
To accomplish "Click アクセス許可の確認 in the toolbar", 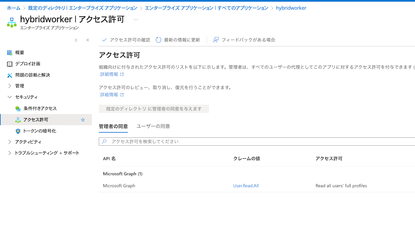I will tap(129, 40).
